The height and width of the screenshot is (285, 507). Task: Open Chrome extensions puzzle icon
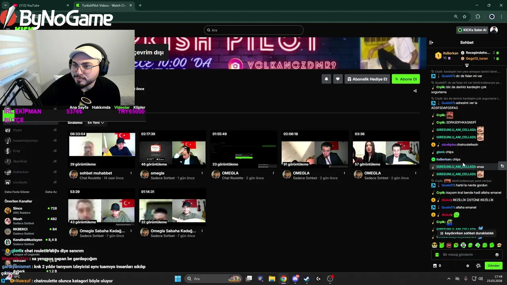(x=478, y=17)
